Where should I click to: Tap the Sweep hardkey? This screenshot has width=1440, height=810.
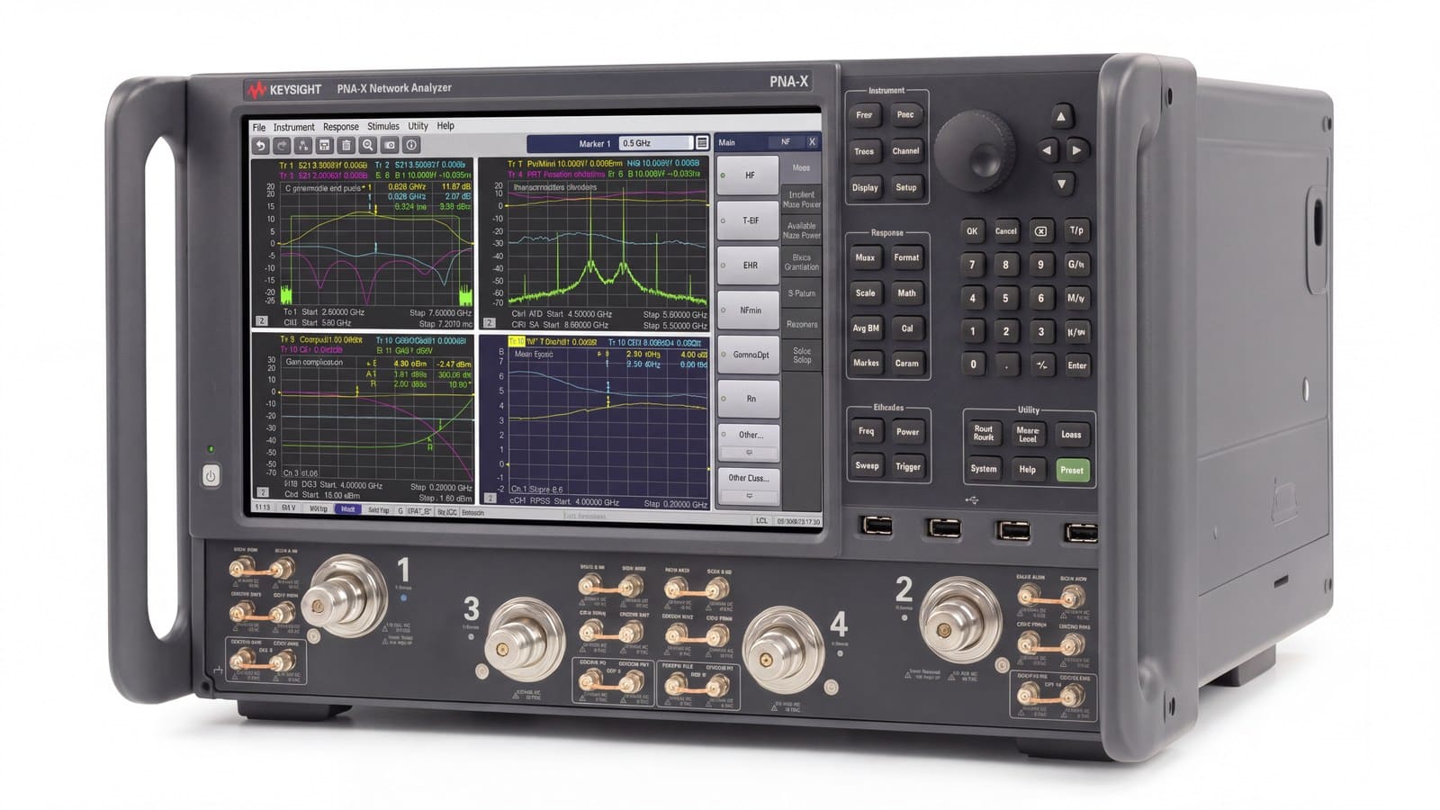coord(867,465)
